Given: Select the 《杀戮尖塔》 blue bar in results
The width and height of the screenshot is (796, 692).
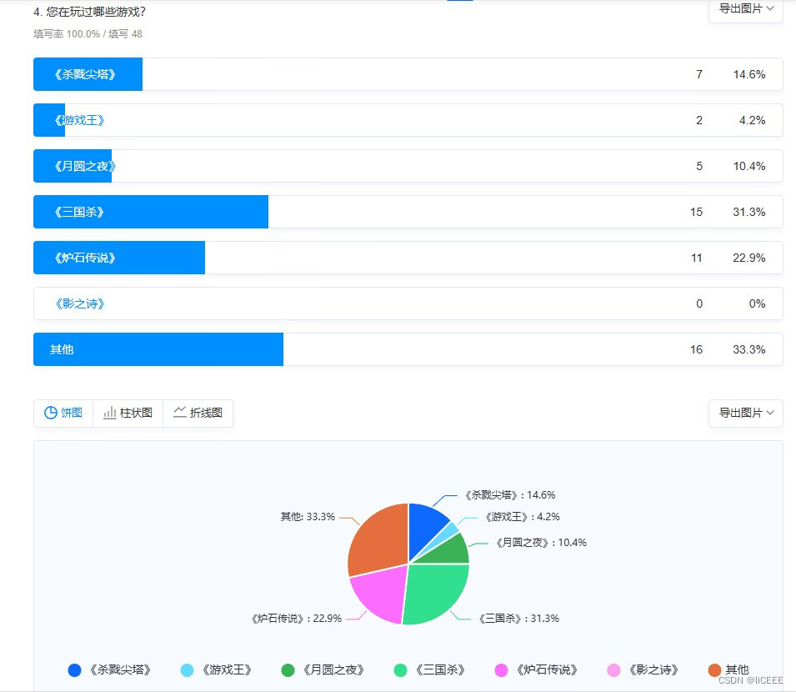Looking at the screenshot, I should click(x=88, y=74).
